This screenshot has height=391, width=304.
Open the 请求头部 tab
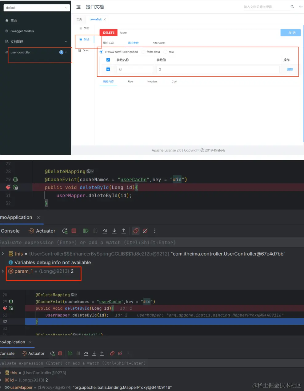108,43
